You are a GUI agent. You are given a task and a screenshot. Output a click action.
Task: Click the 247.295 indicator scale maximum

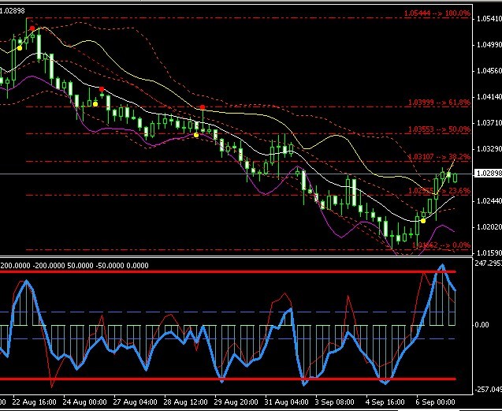[x=488, y=263]
